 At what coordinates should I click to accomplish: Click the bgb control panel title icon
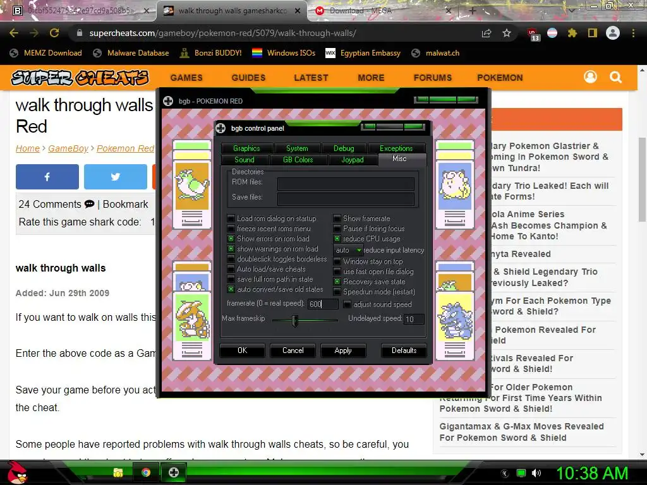click(221, 128)
